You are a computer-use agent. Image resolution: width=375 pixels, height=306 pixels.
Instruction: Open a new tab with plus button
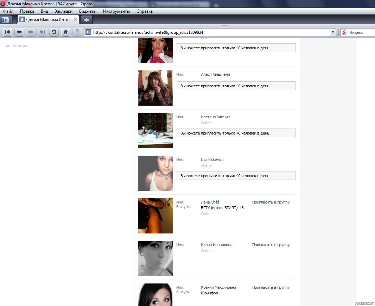(87, 20)
